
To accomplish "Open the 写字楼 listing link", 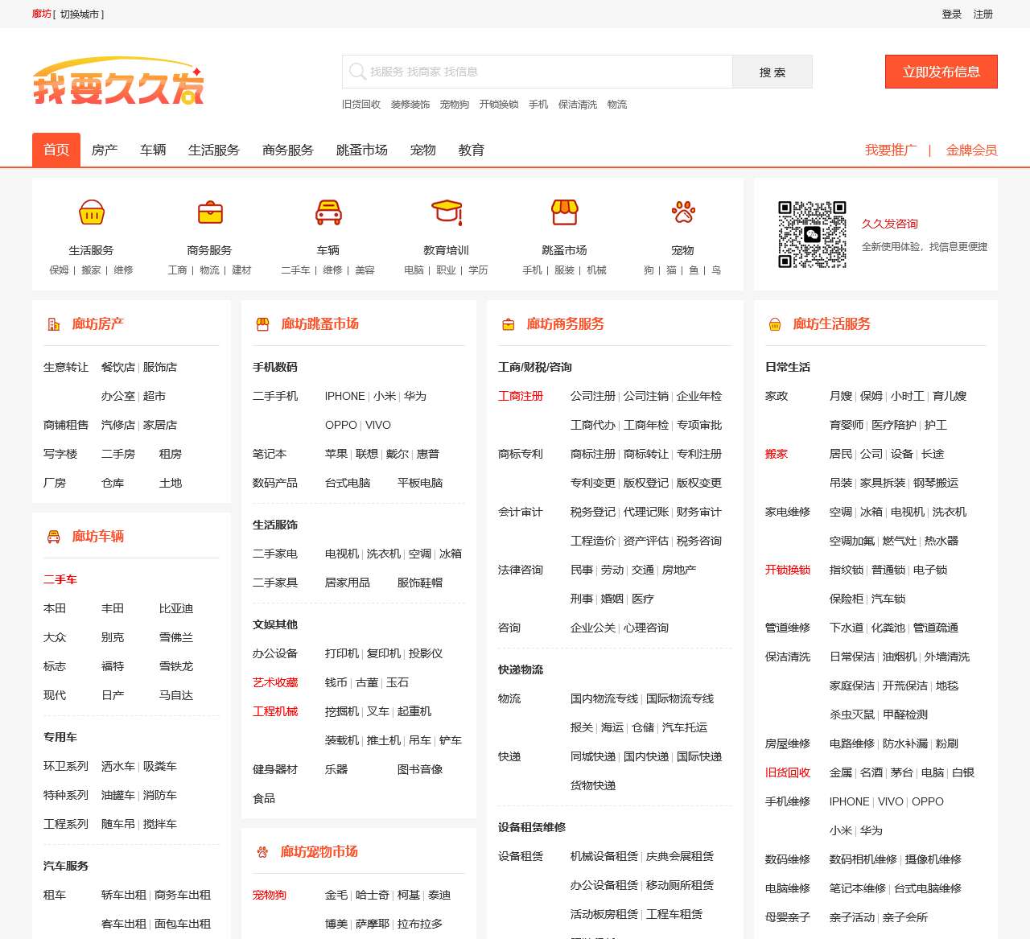I will (60, 454).
